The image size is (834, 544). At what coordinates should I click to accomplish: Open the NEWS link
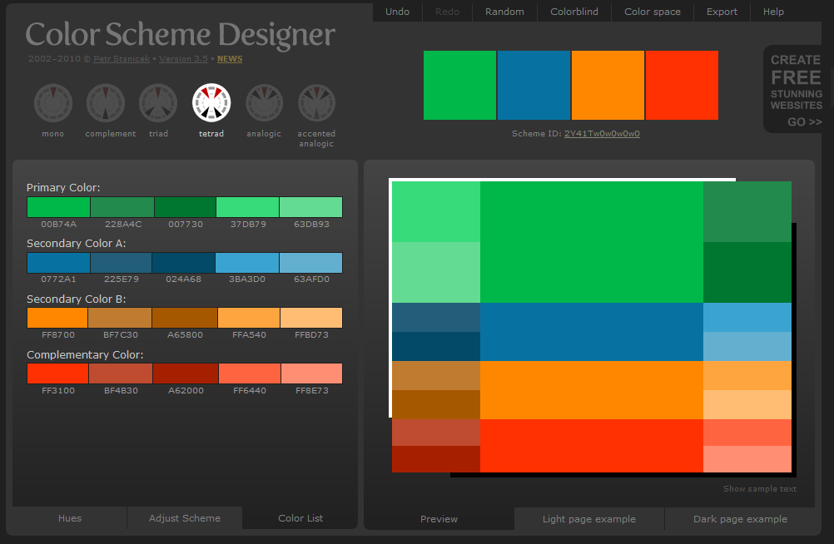(x=230, y=59)
